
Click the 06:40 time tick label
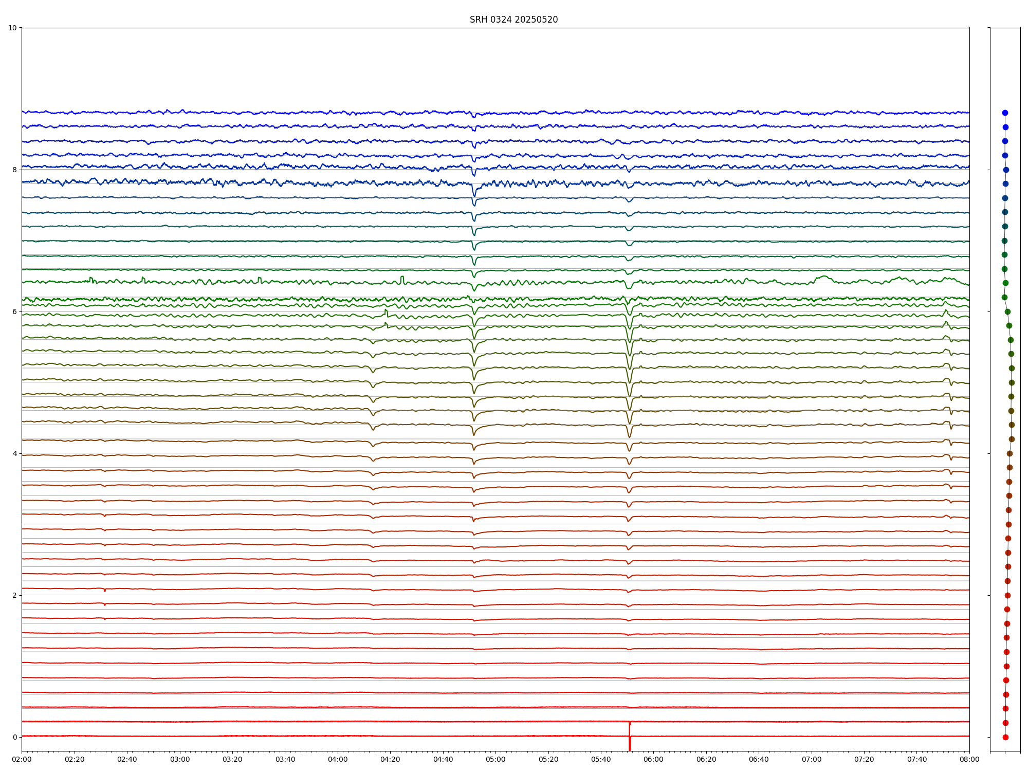[x=759, y=759]
